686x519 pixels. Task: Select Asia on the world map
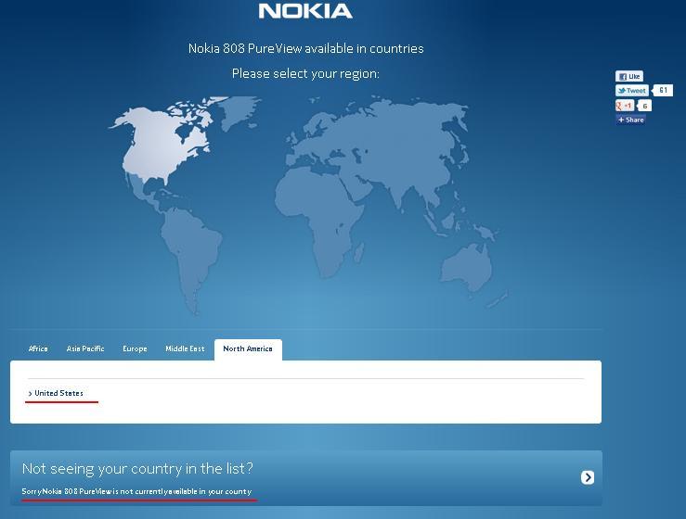(403, 148)
